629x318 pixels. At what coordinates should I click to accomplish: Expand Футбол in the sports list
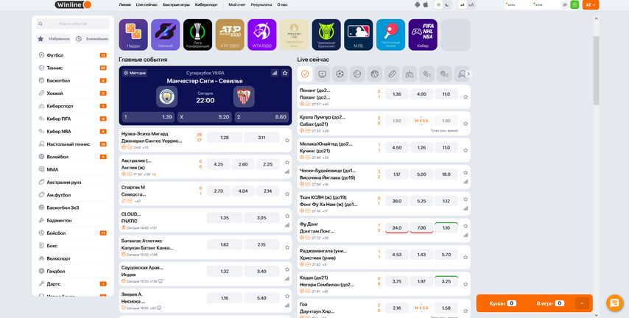pos(72,55)
